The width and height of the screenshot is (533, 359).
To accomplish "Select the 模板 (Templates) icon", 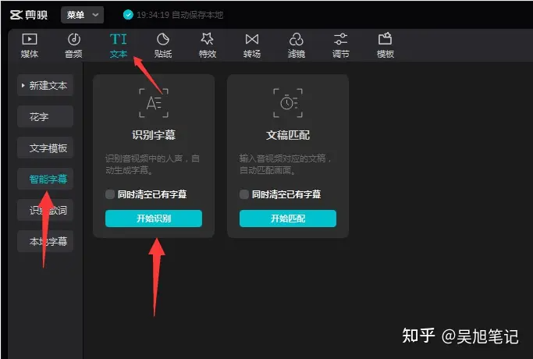I will (x=385, y=40).
